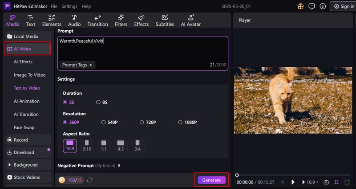This screenshot has height=189, width=356.
Task: Click the player progress slider handle
Action: (x=237, y=175)
